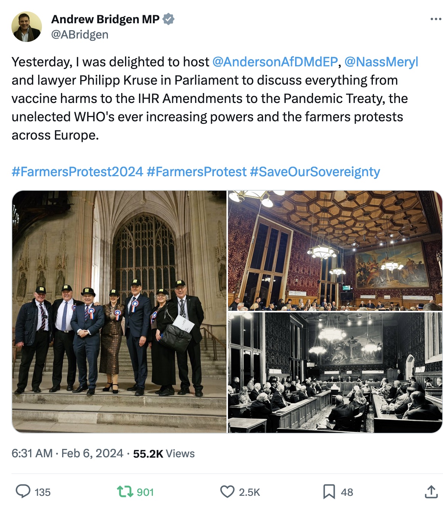The height and width of the screenshot is (508, 443).
Task: Click the reply speech bubble icon
Action: point(23,491)
